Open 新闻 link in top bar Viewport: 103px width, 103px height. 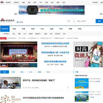23,3
